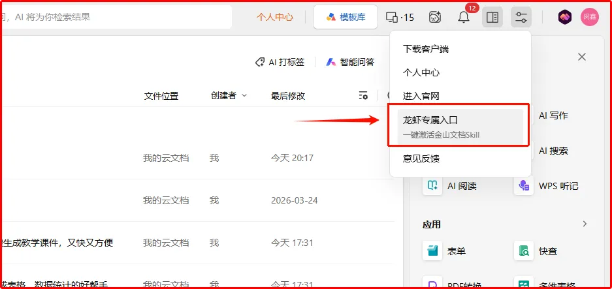Viewport: 612px width, 289px height.
Task: Open 智能问答 smart Q&A
Action: point(350,62)
